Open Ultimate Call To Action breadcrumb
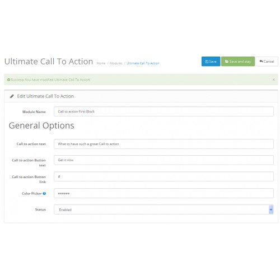The height and width of the screenshot is (280, 280). [x=143, y=63]
